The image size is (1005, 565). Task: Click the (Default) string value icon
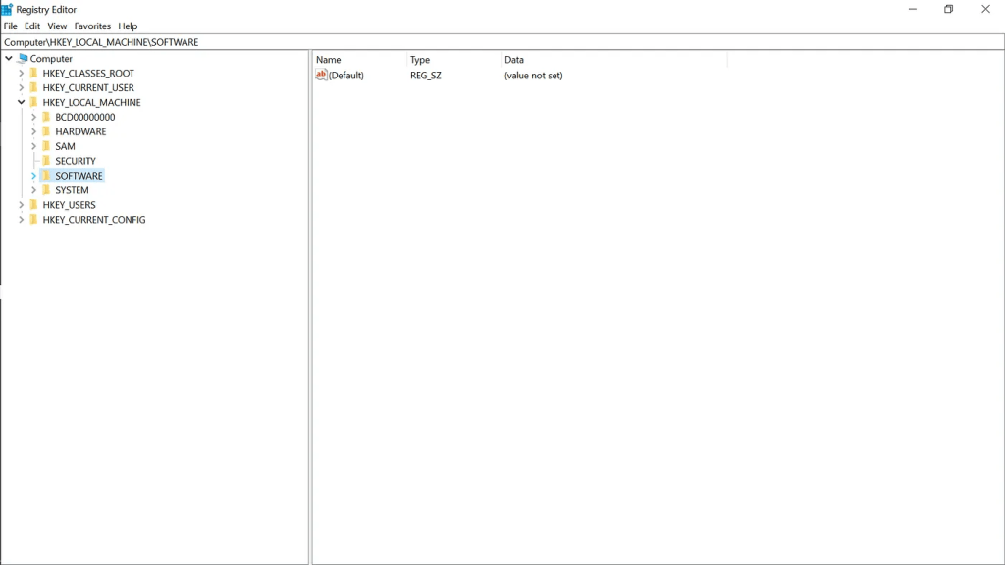click(321, 76)
